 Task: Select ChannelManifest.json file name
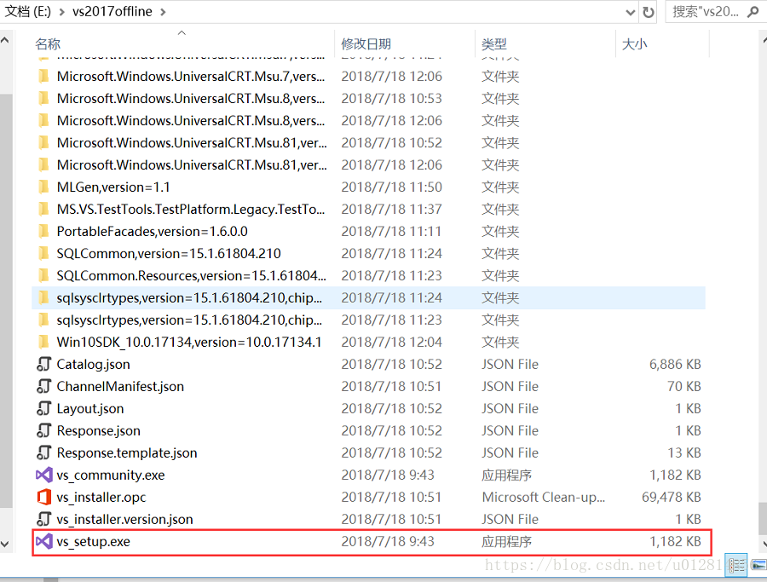click(120, 386)
